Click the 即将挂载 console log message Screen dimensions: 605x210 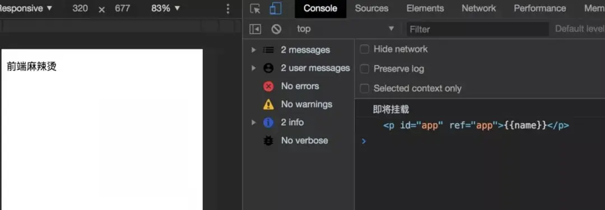click(391, 109)
